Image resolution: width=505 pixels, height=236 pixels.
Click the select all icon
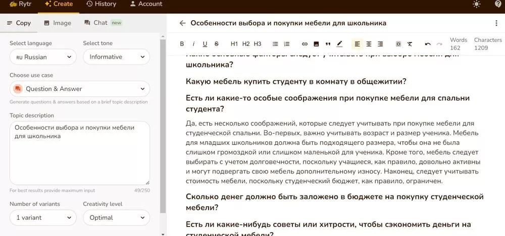[x=398, y=44]
